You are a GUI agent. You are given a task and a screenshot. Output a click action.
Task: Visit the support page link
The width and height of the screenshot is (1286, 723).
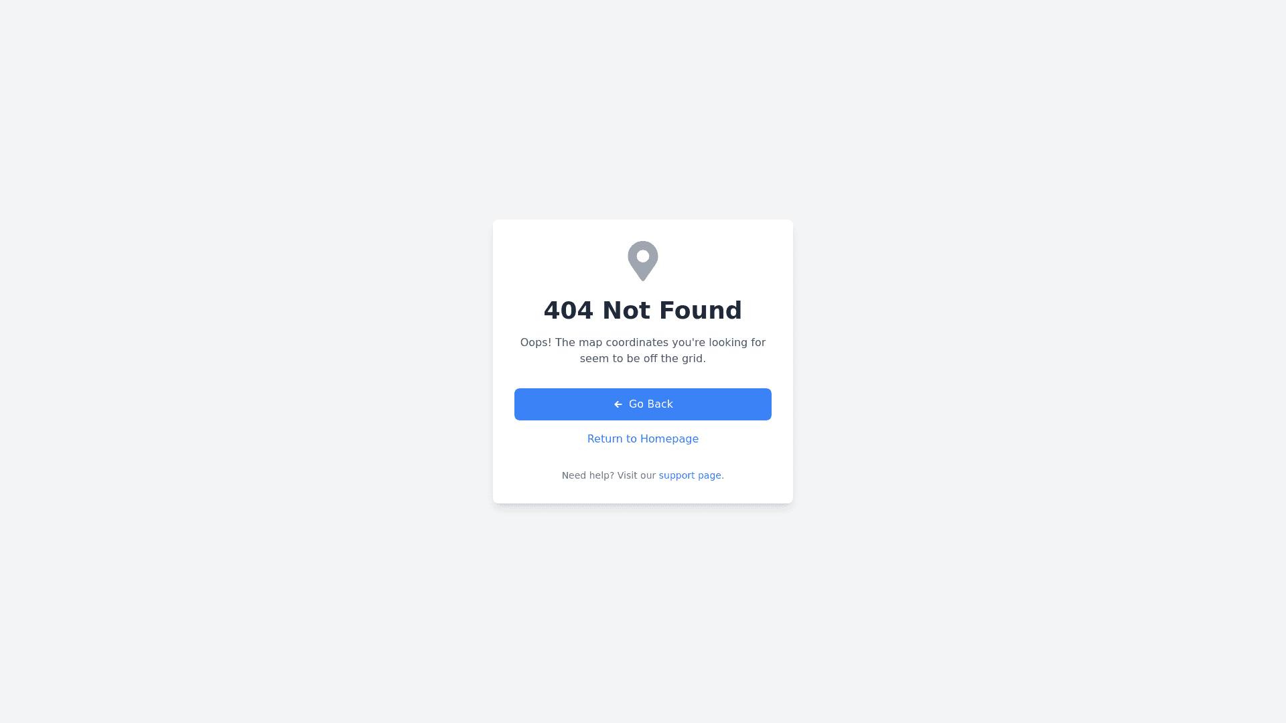click(x=690, y=475)
